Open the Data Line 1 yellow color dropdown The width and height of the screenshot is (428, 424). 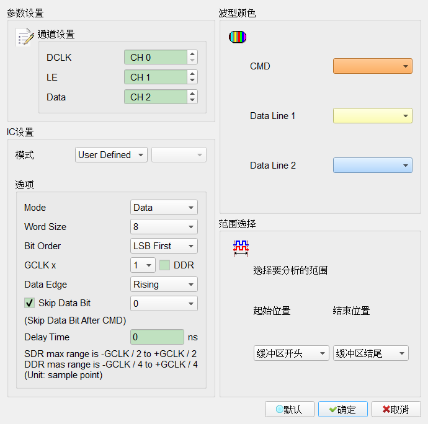click(373, 116)
